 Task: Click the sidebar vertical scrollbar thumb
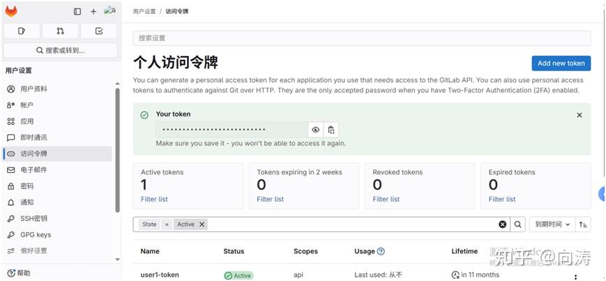tap(117, 150)
